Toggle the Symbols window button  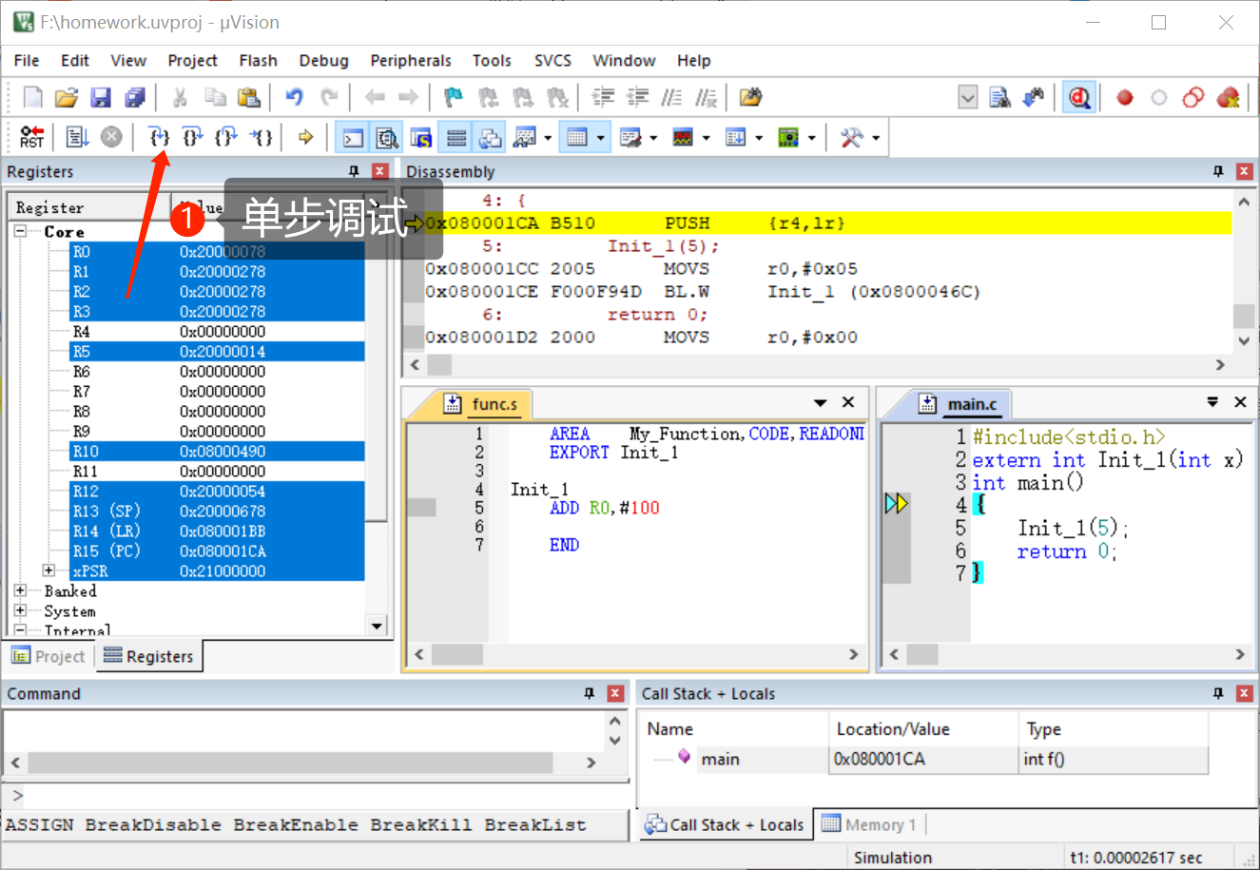421,138
